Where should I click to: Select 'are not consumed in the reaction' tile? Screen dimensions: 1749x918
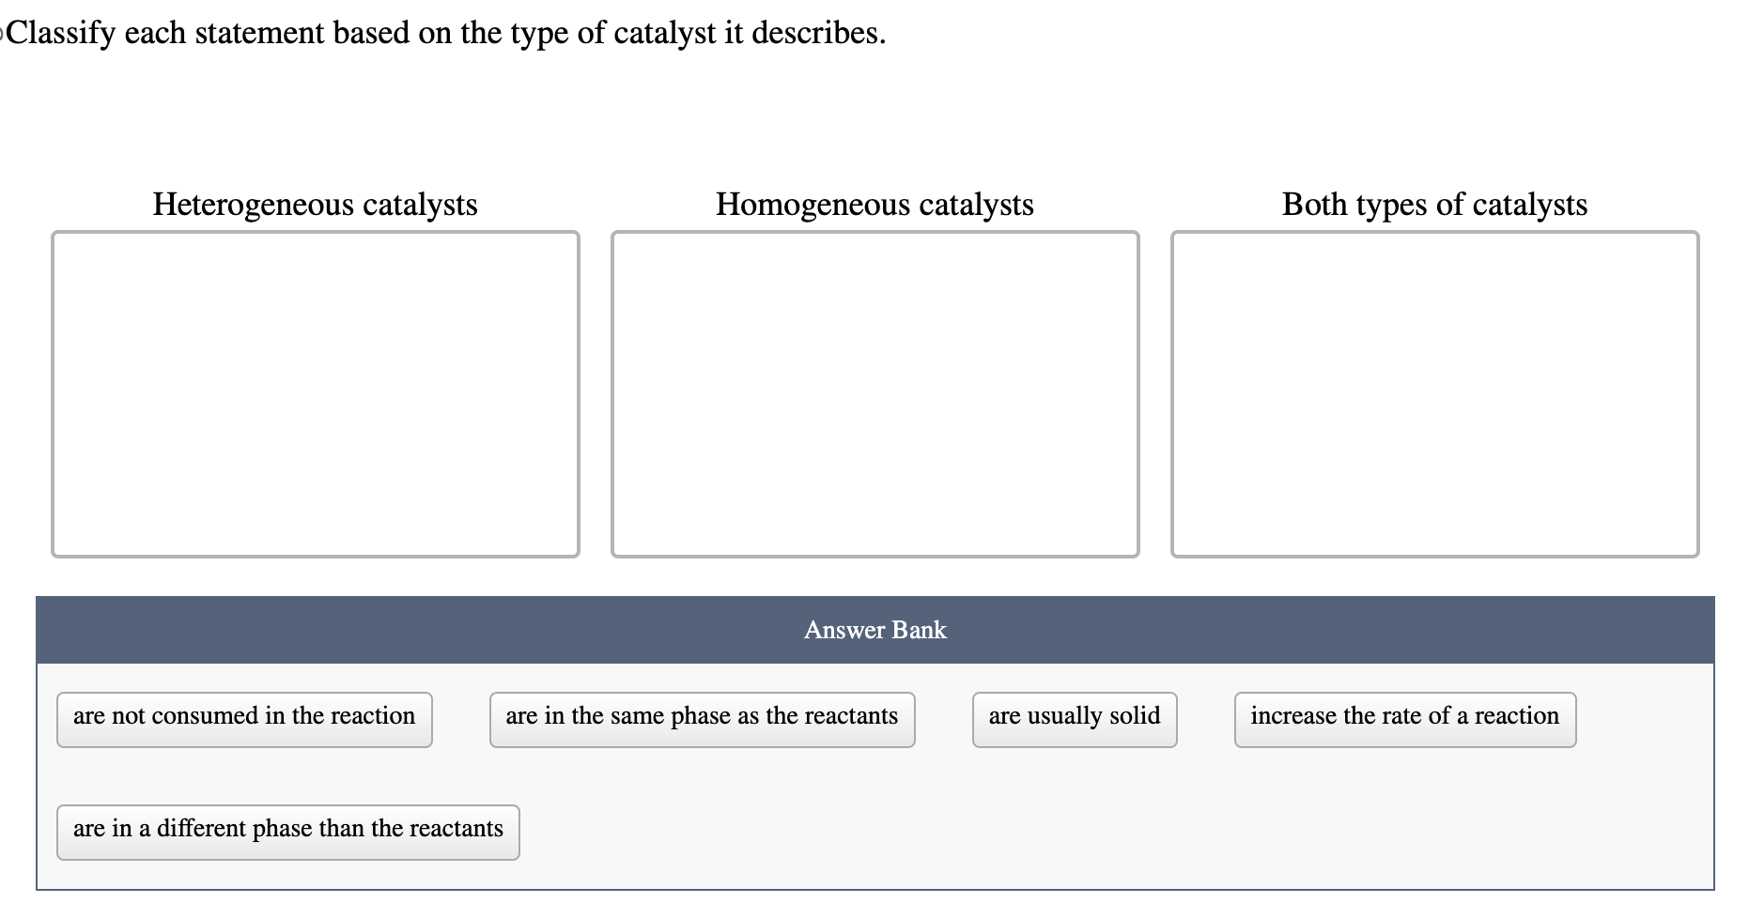tap(244, 719)
